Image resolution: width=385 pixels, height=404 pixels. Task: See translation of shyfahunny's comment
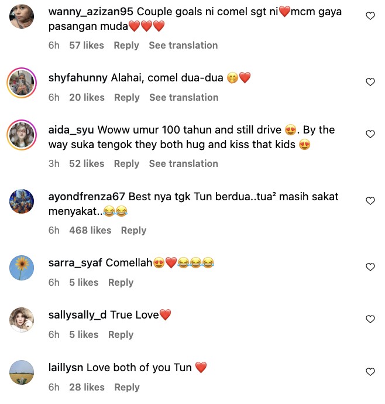tap(184, 97)
